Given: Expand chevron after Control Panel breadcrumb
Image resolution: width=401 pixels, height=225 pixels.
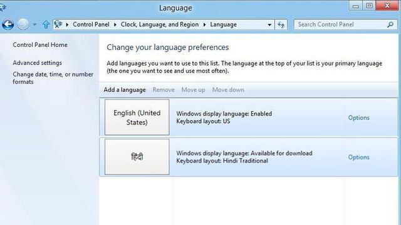Looking at the screenshot, I should 115,25.
